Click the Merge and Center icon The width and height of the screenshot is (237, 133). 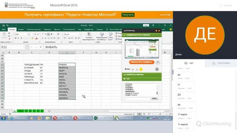(59, 38)
